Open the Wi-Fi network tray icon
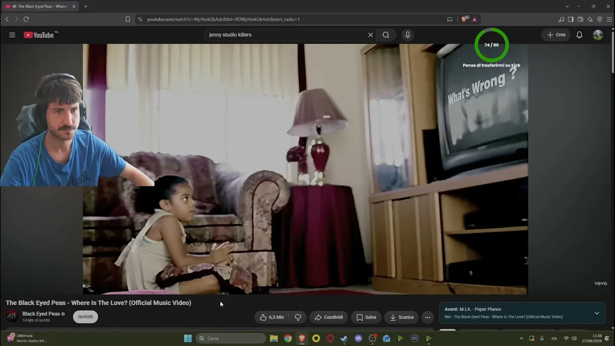Image resolution: width=615 pixels, height=346 pixels. click(566, 338)
